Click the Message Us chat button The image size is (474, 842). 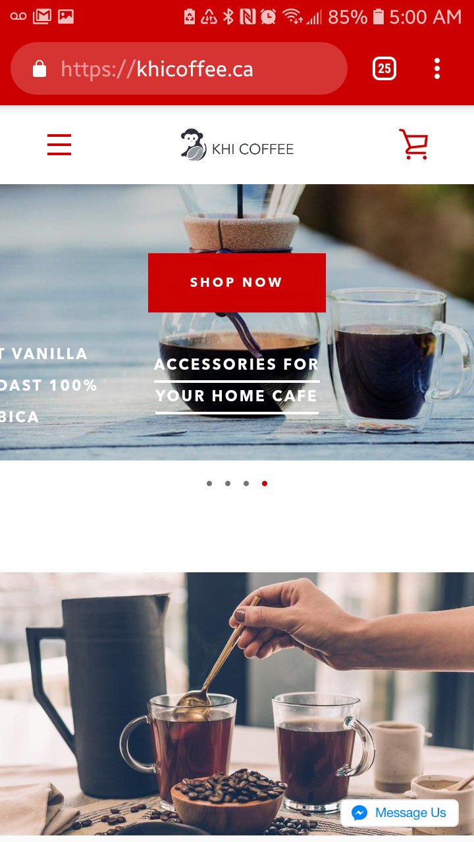pos(400,813)
